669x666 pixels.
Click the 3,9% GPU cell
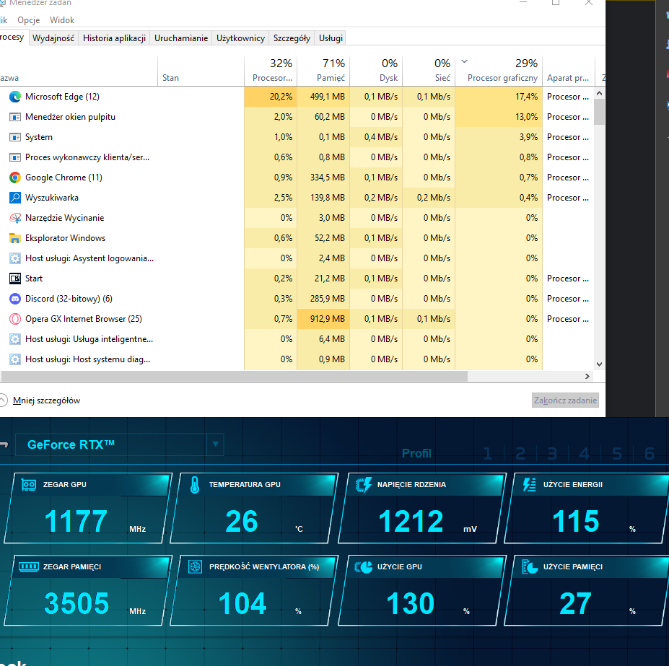(499, 137)
